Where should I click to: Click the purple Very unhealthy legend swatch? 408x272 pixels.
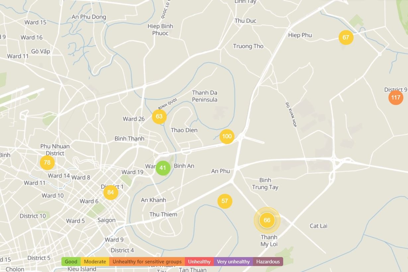[x=233, y=262]
